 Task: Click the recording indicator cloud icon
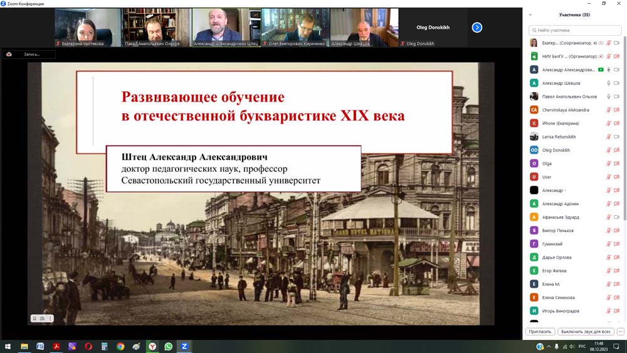[x=9, y=55]
